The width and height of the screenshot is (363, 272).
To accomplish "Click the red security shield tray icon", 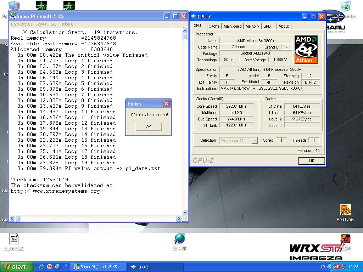I will point(343,267).
